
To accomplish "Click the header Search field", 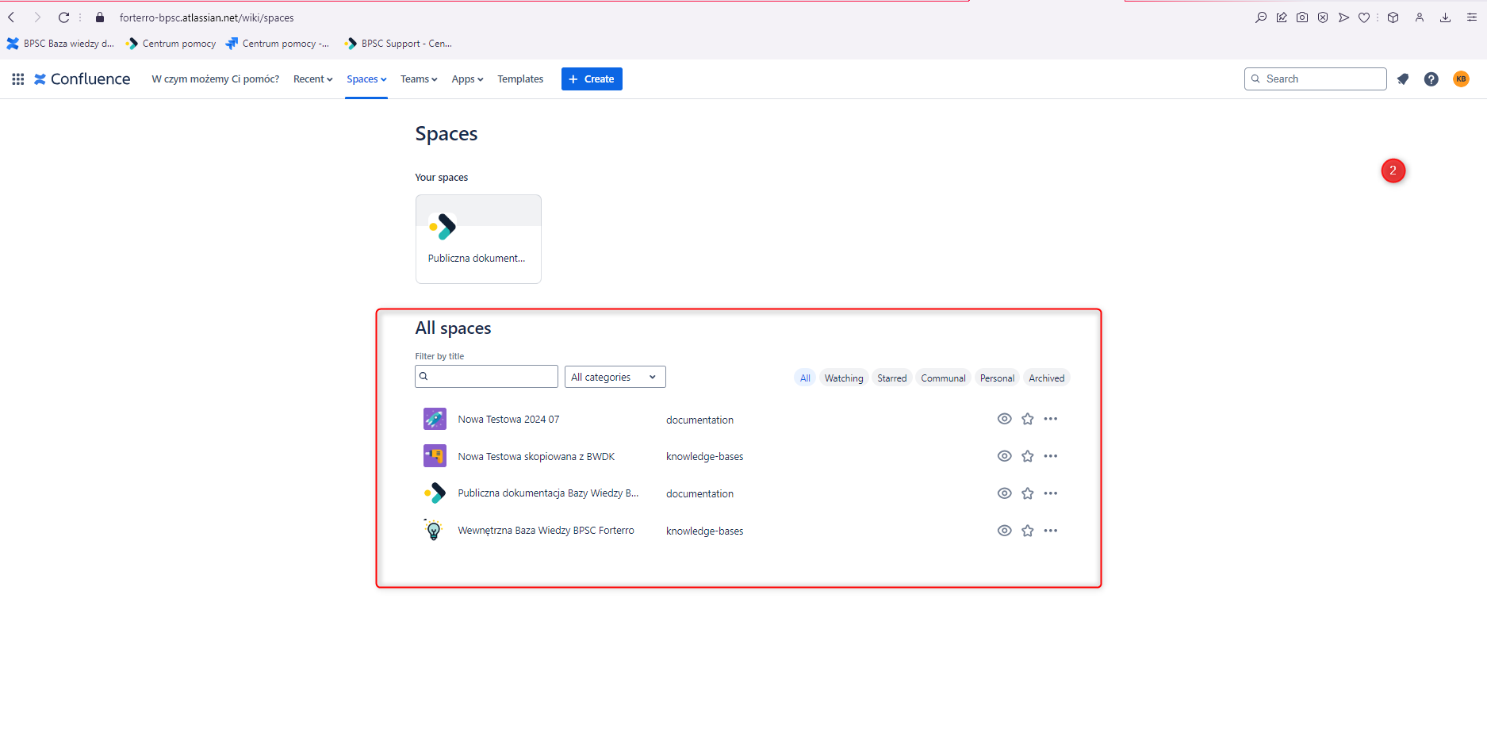I will click(x=1315, y=79).
